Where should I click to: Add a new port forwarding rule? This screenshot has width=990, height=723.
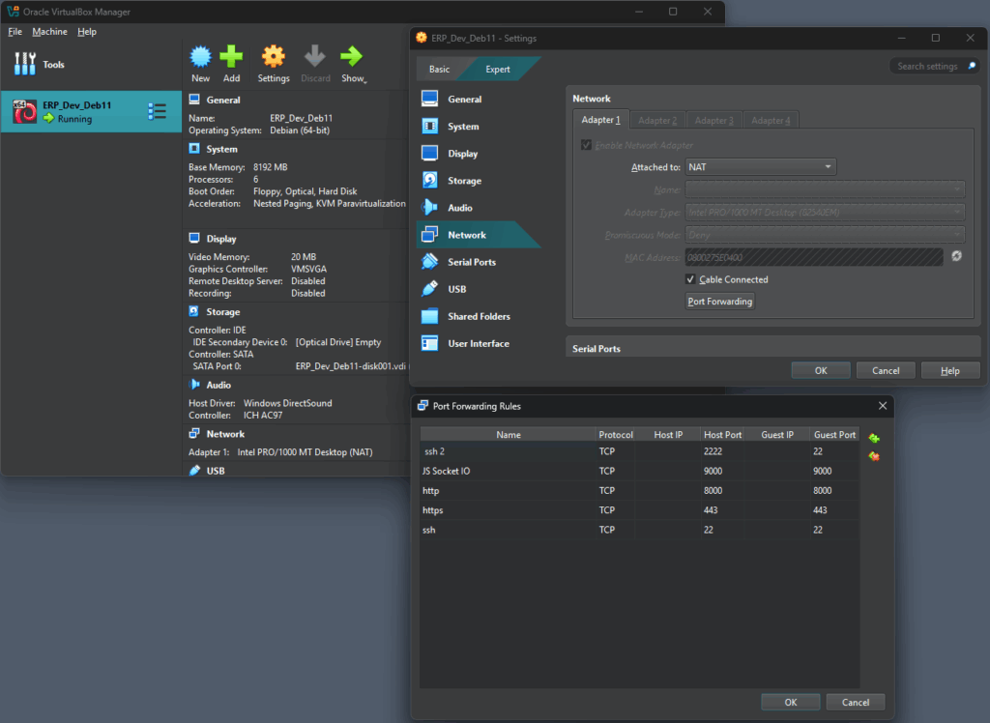pyautogui.click(x=874, y=438)
